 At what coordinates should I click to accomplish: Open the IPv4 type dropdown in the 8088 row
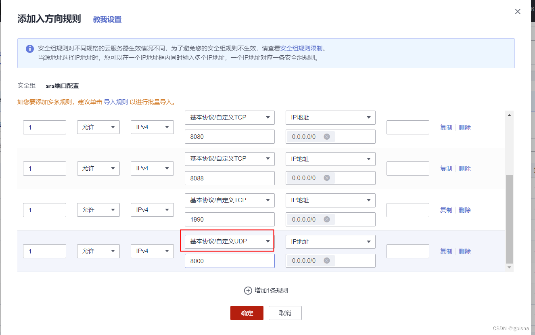pos(152,168)
